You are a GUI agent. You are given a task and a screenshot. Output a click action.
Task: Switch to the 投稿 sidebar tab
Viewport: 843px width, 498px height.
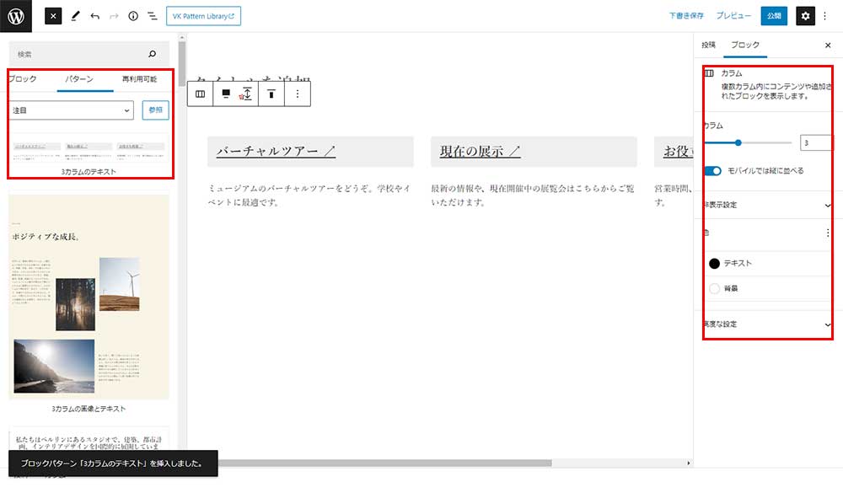tap(708, 45)
